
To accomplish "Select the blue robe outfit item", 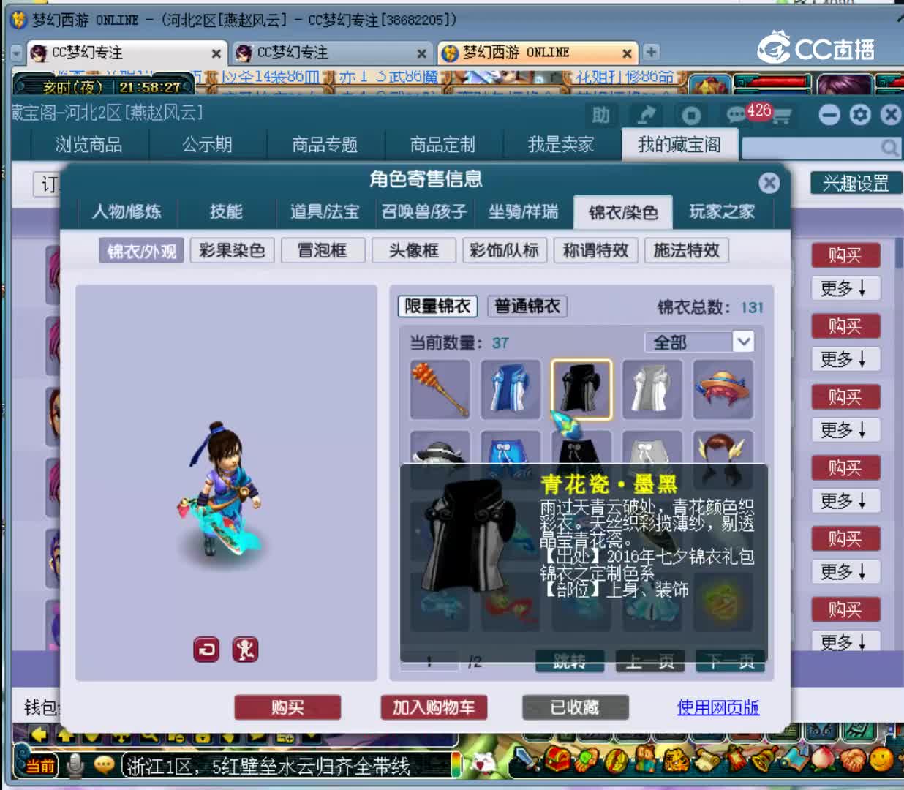I will click(511, 389).
